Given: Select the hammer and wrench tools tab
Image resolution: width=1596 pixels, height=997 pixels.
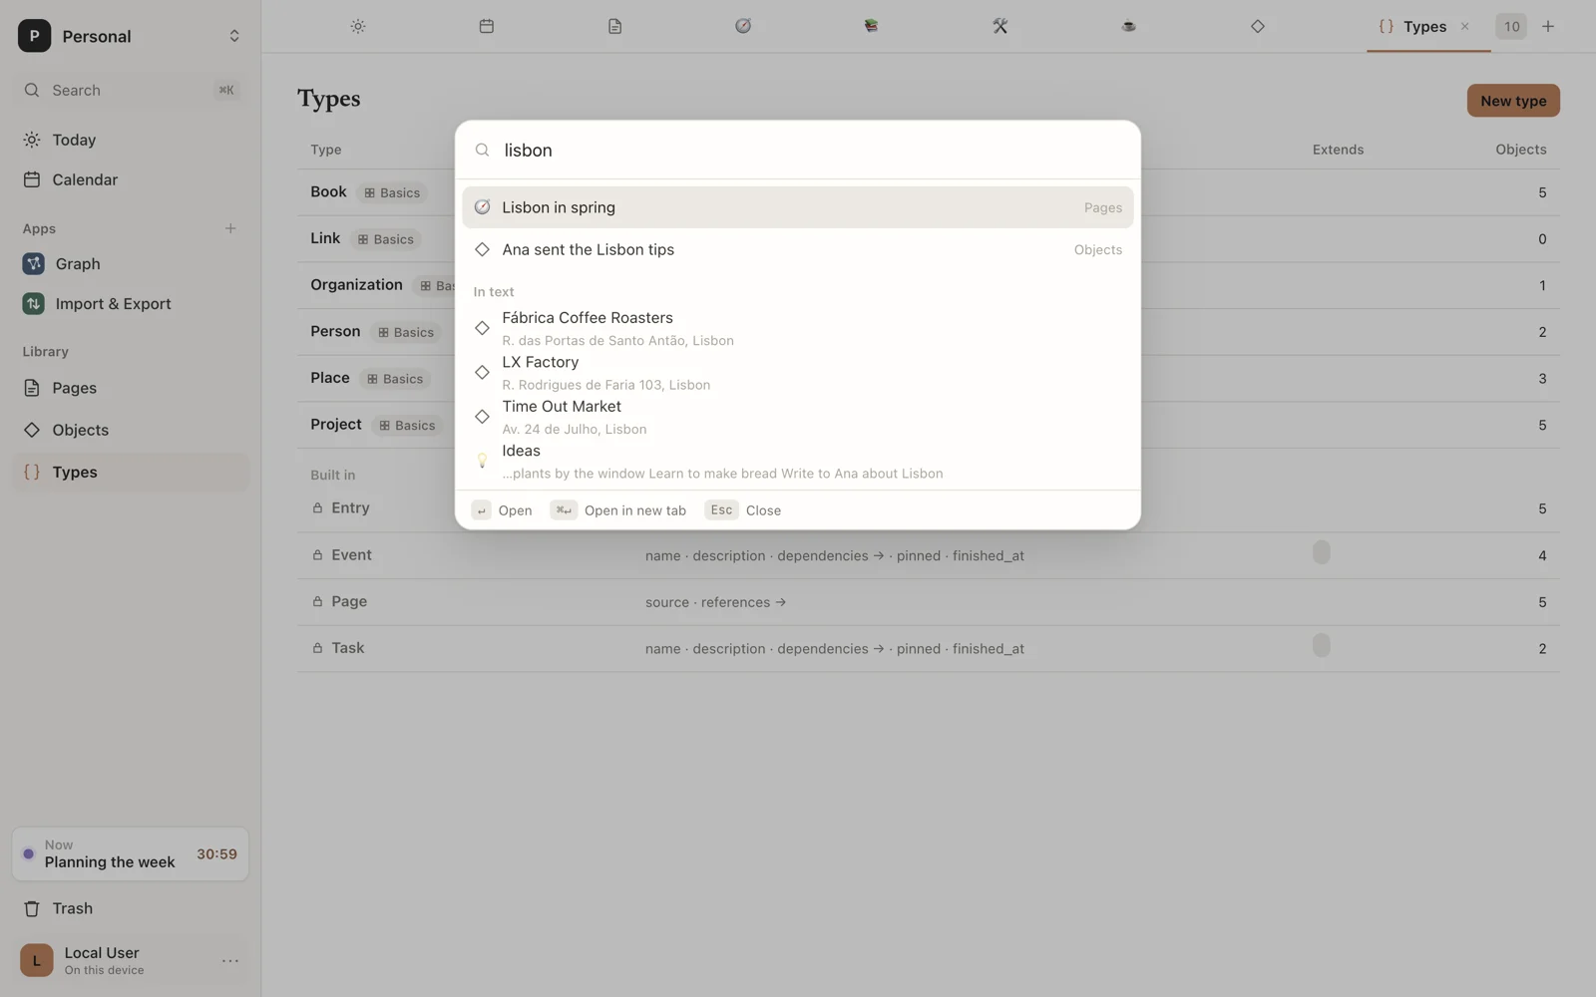Looking at the screenshot, I should point(1000,26).
